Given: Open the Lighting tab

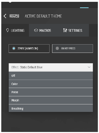Looking at the screenshot, I should point(15,30).
